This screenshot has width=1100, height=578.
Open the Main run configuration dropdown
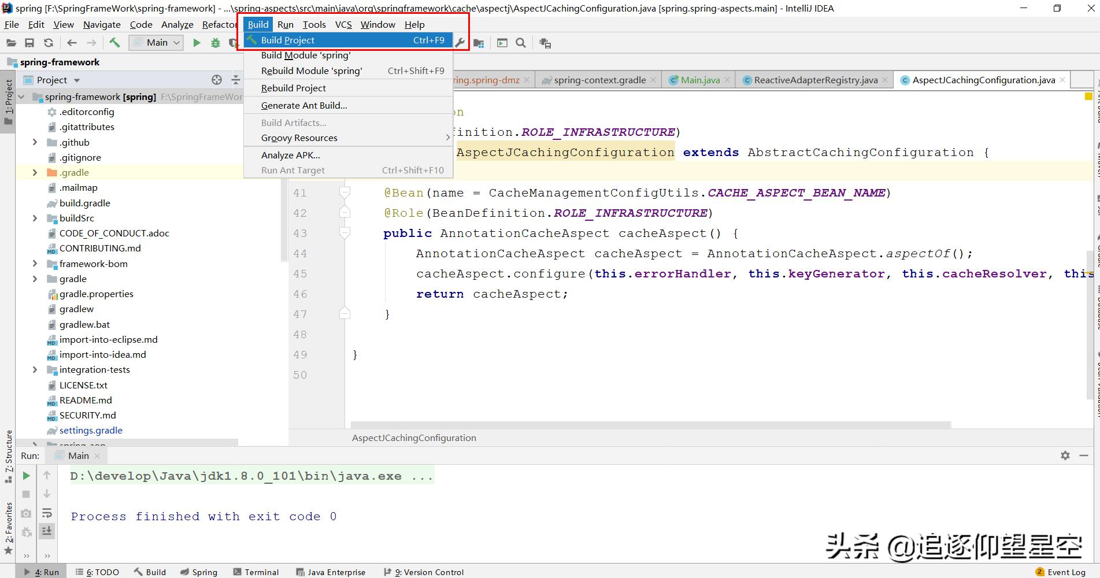click(x=156, y=43)
